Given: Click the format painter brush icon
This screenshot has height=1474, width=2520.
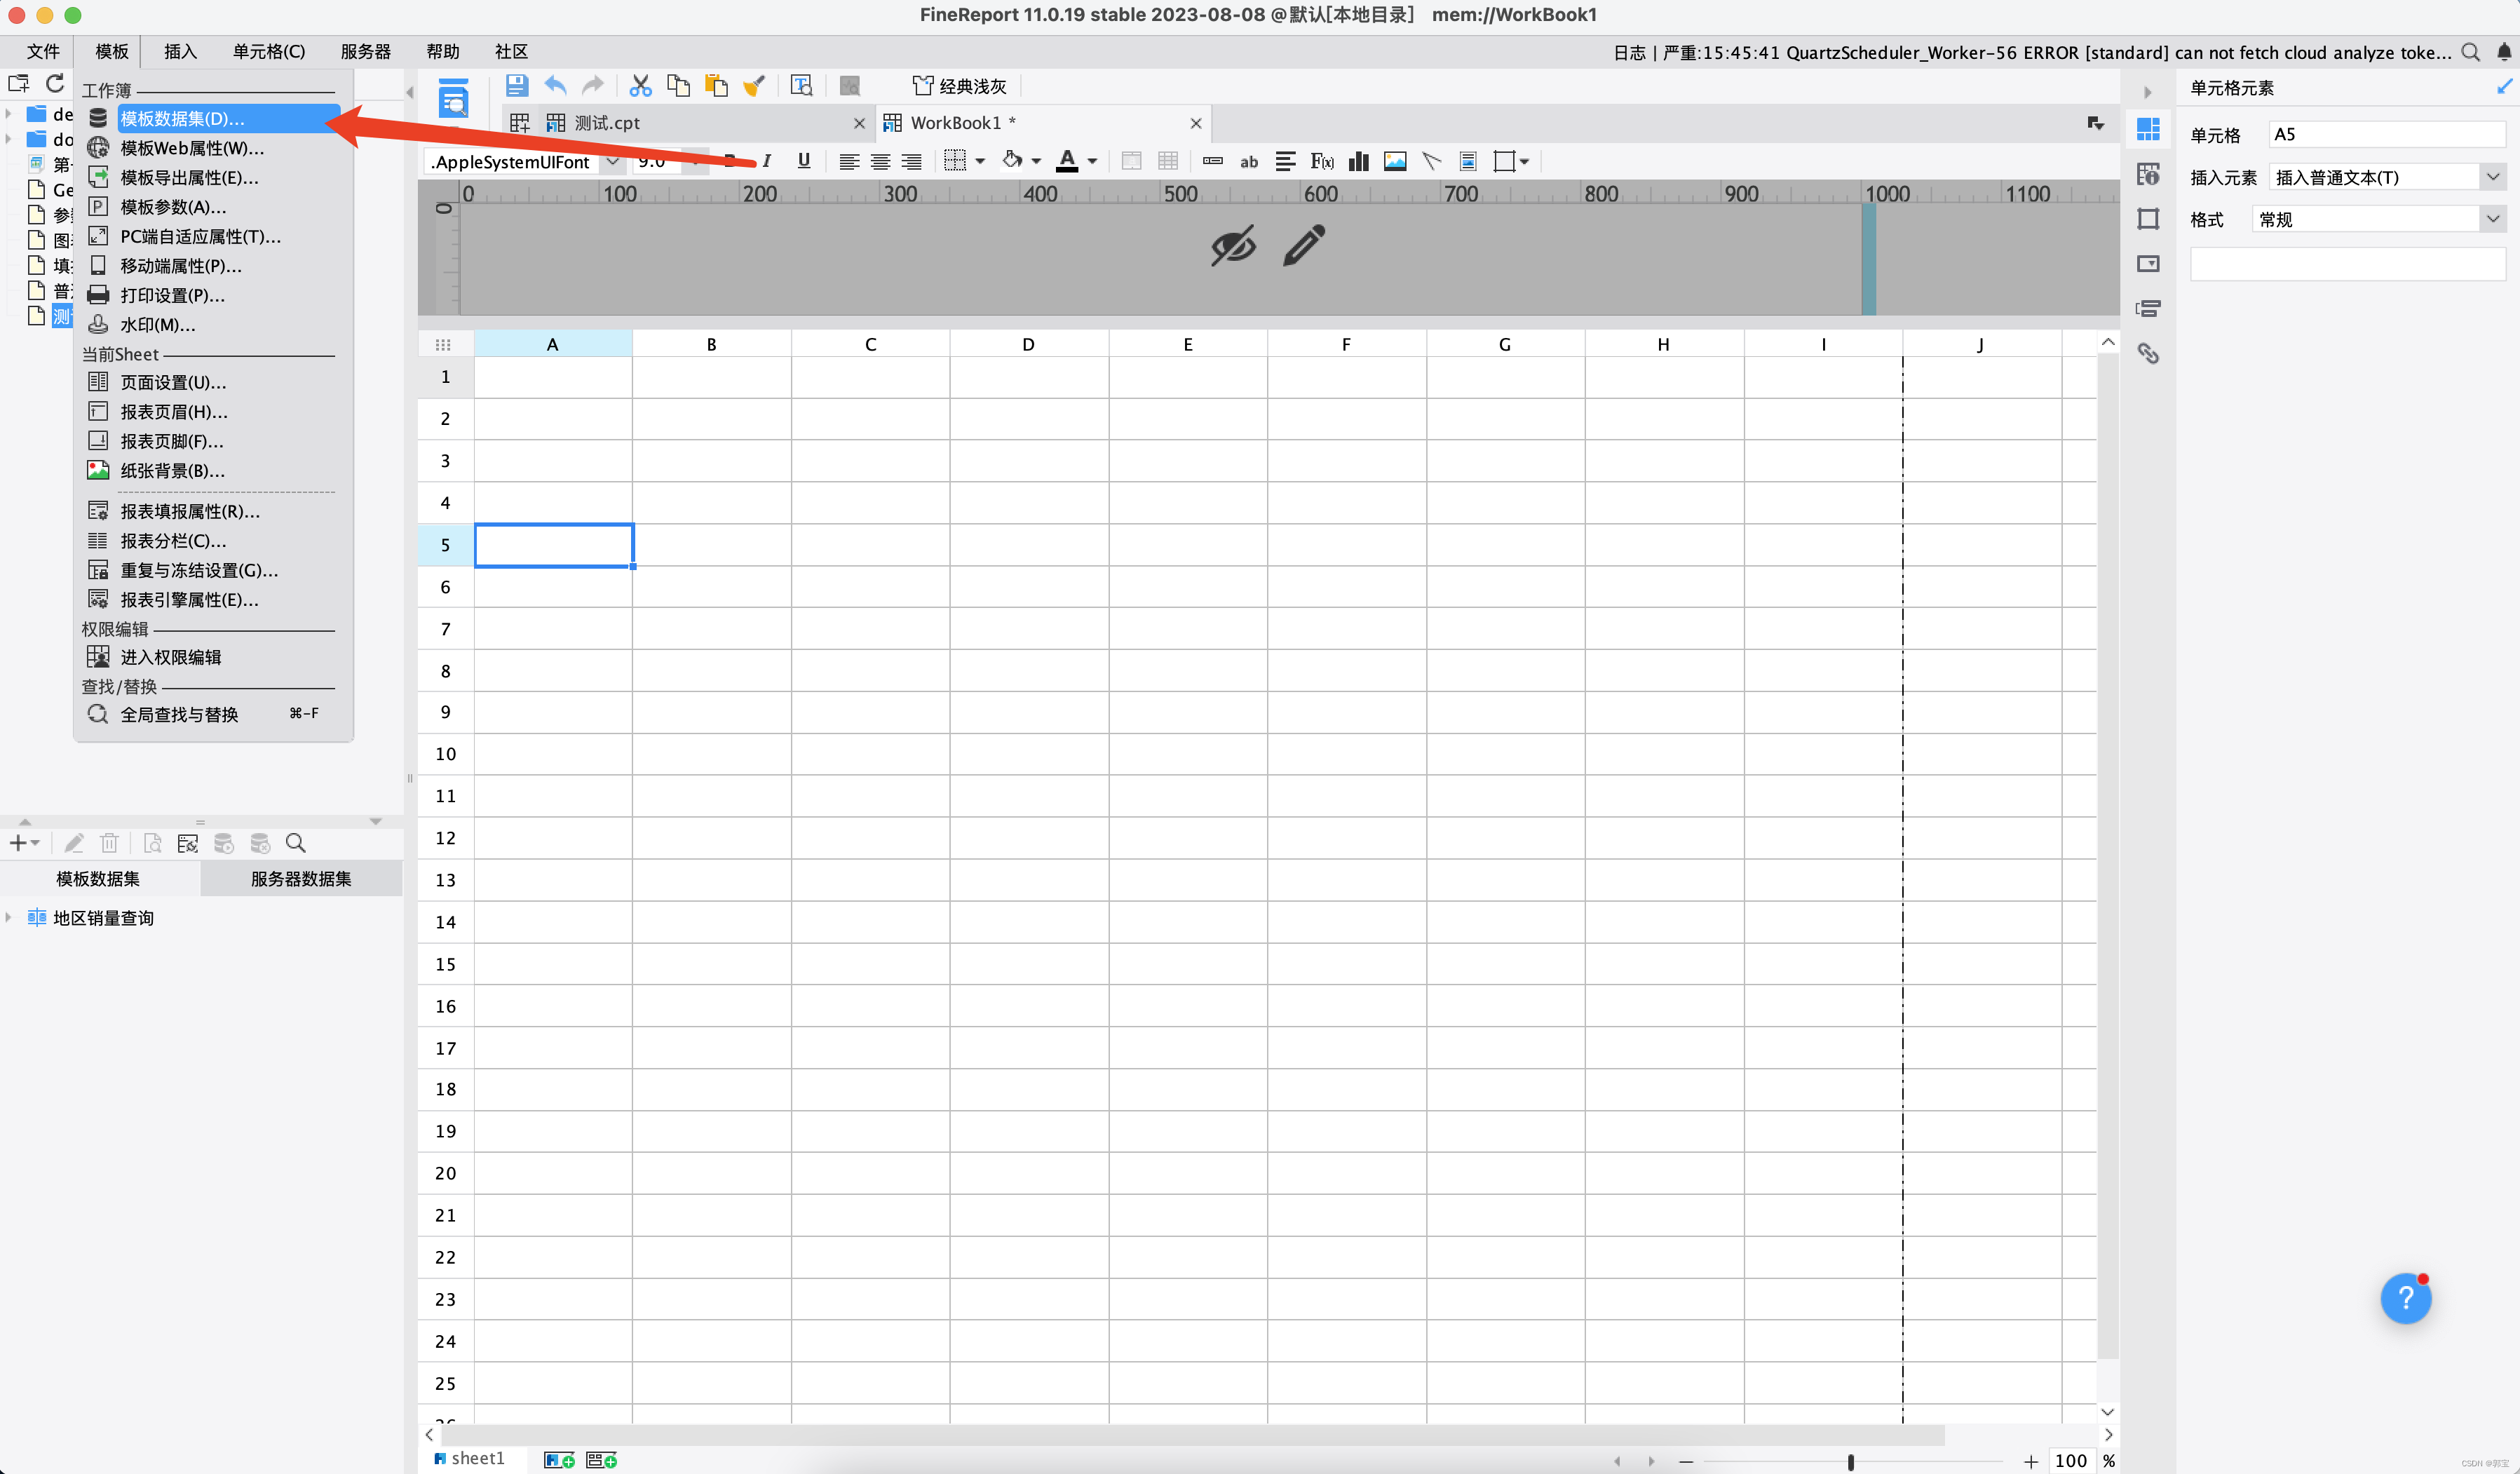Looking at the screenshot, I should pos(754,86).
